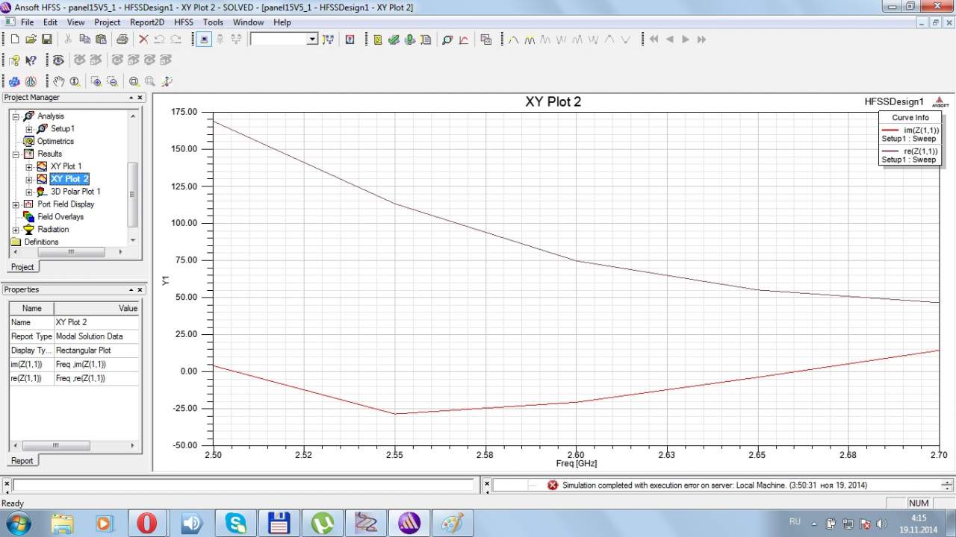
Task: Select the Pan hand tool
Action: click(x=59, y=81)
